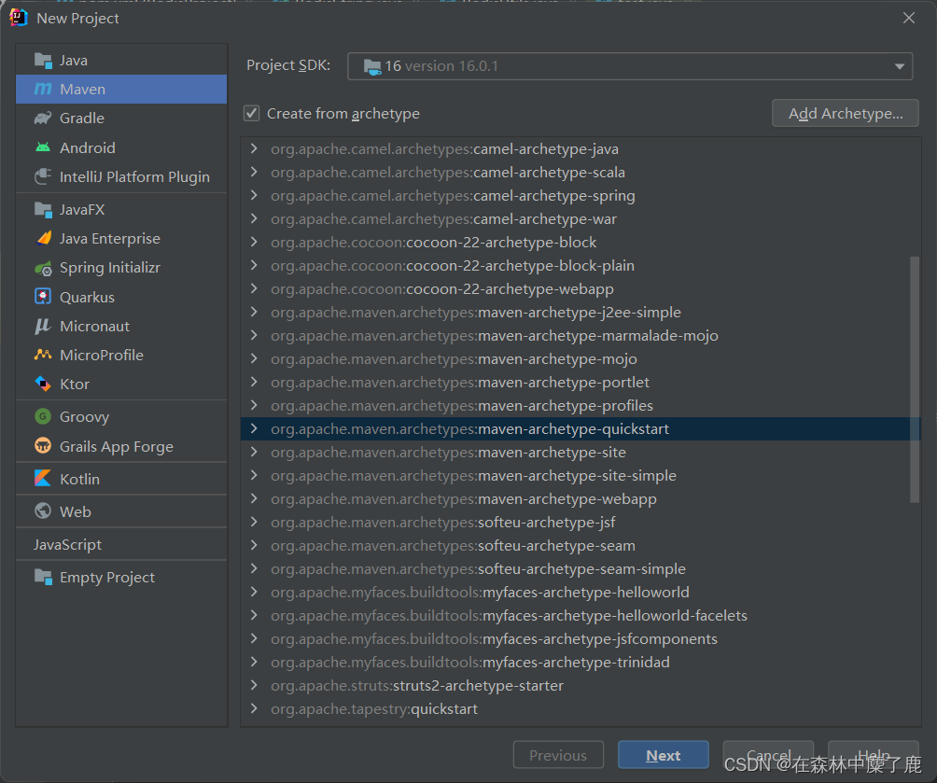Select myfaces-archetype-helloworld-facelets row
This screenshot has width=937, height=783.
580,615
